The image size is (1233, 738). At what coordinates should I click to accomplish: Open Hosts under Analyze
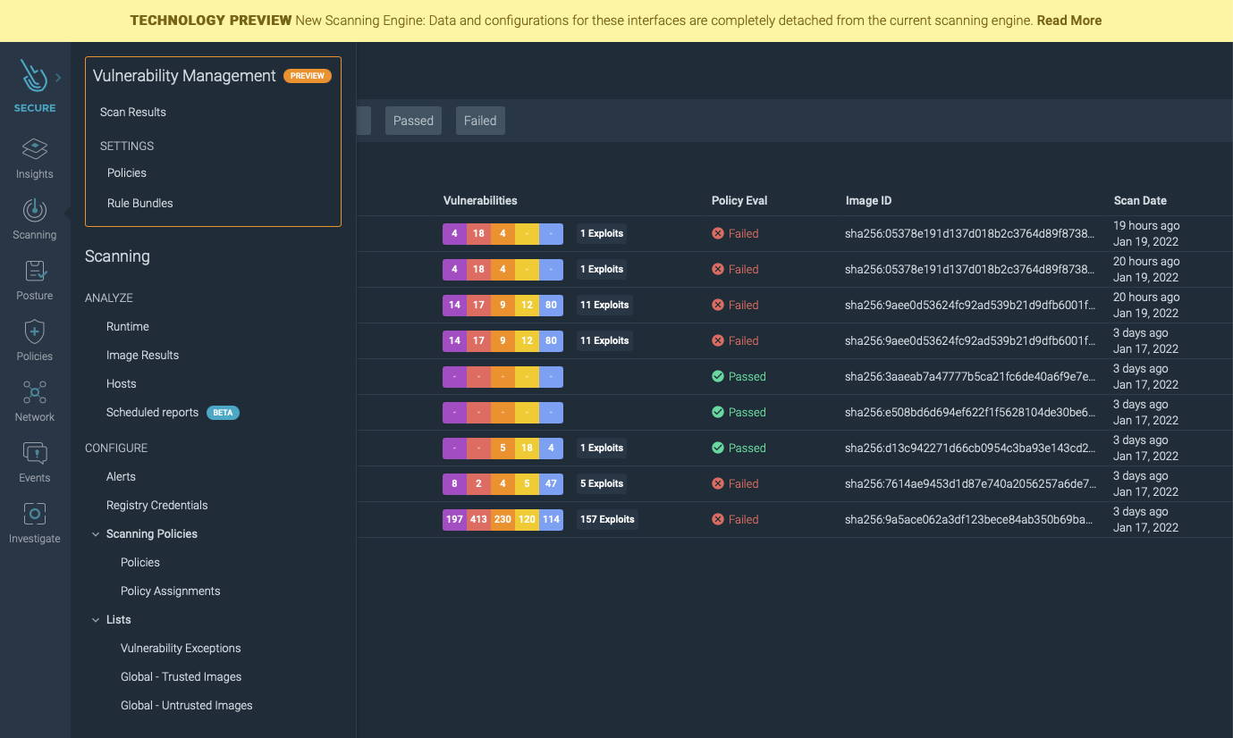pos(122,383)
